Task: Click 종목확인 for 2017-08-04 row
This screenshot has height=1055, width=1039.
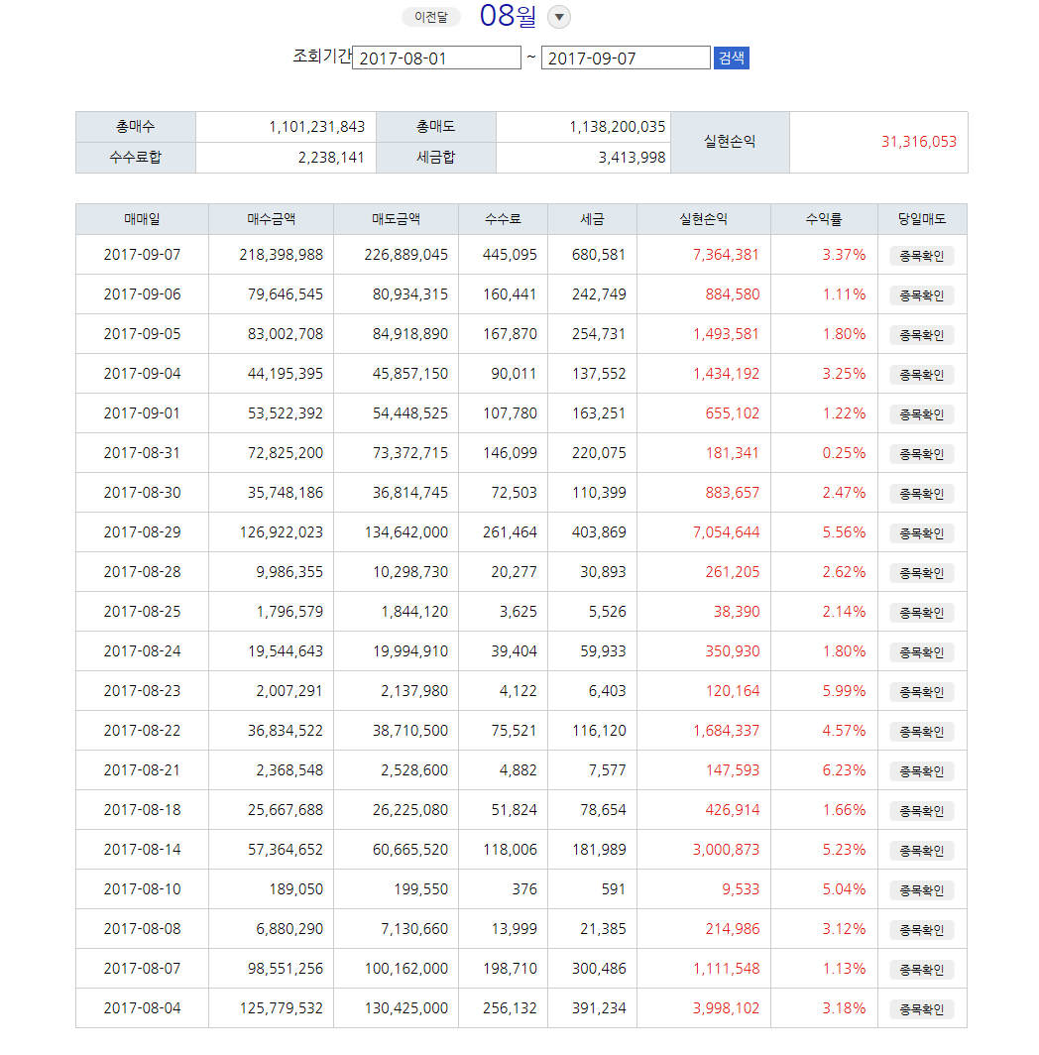Action: (922, 1009)
